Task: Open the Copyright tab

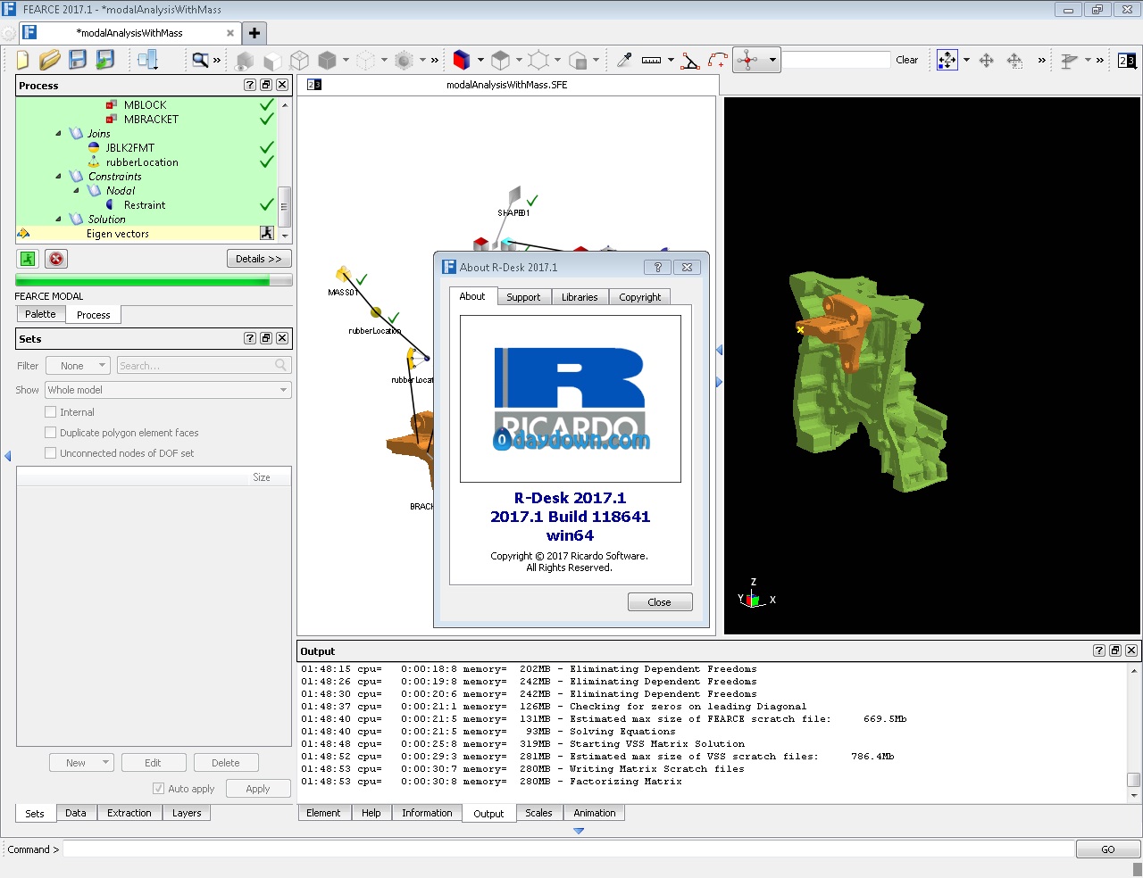Action: (640, 297)
